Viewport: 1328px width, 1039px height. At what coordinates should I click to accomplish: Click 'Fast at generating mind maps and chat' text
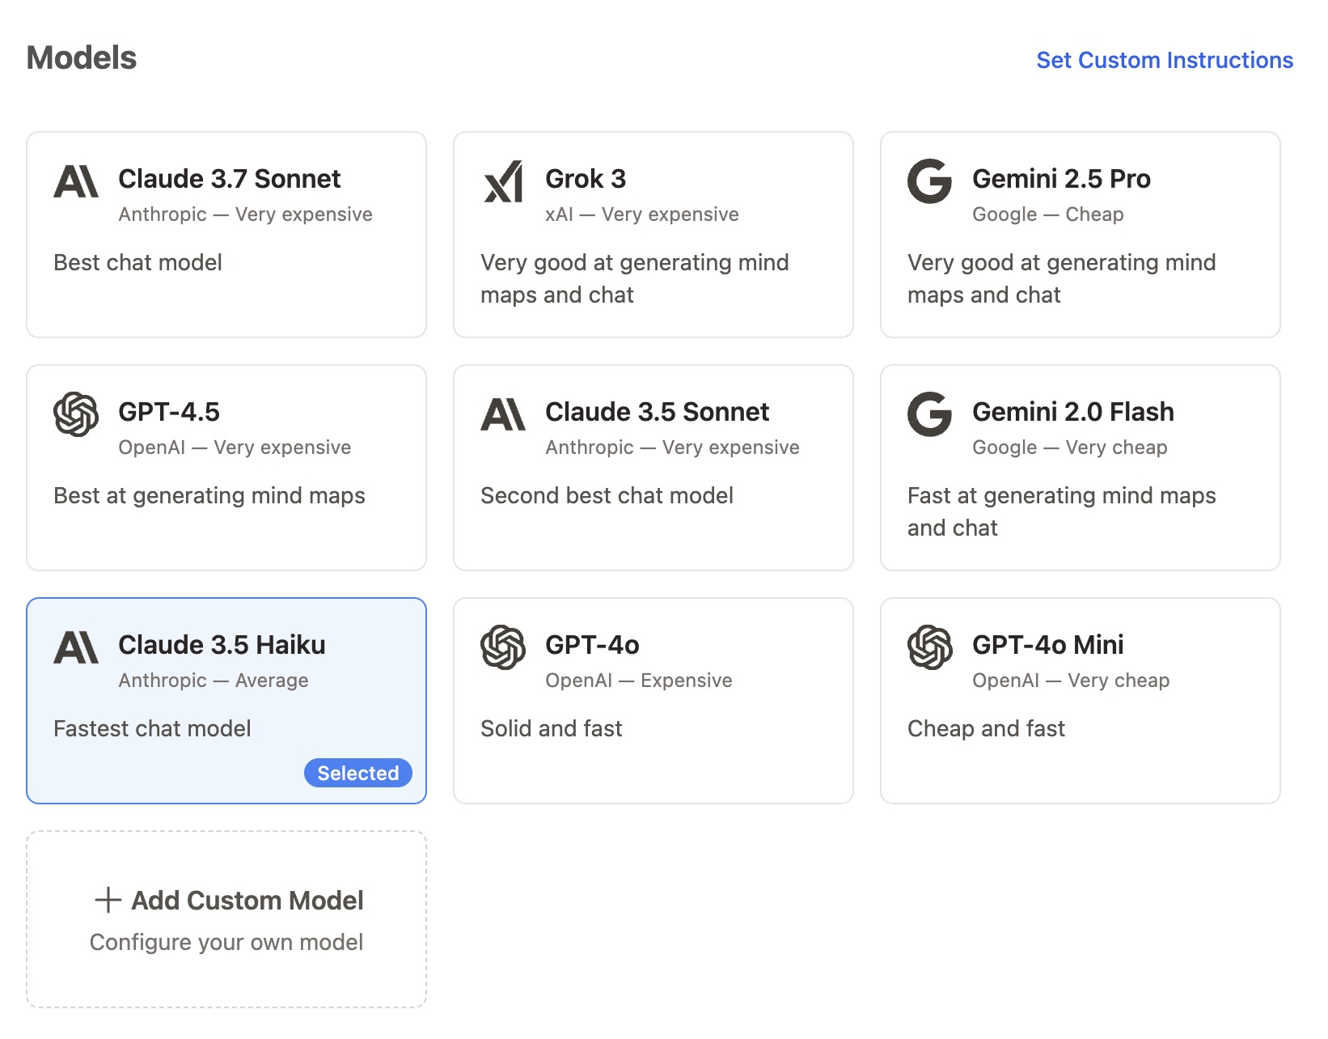(x=1062, y=511)
